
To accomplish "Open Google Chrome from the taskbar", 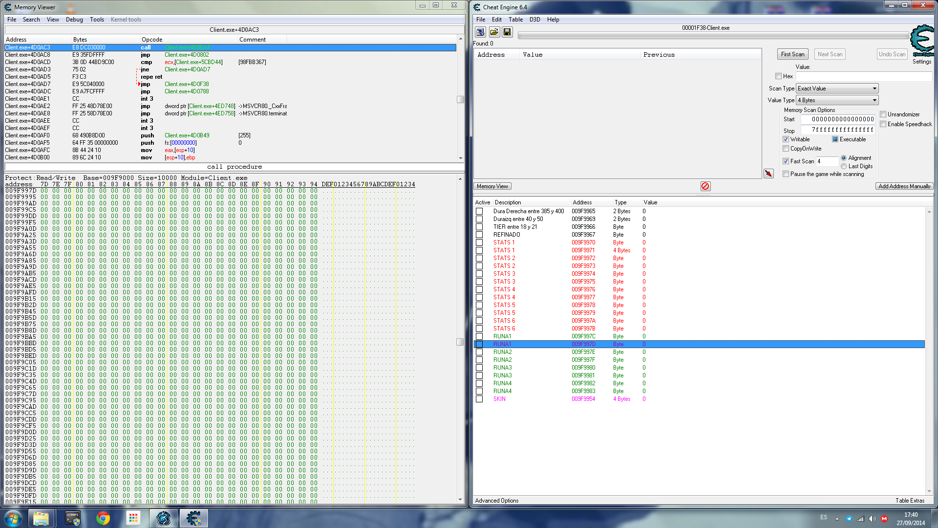I will [103, 518].
